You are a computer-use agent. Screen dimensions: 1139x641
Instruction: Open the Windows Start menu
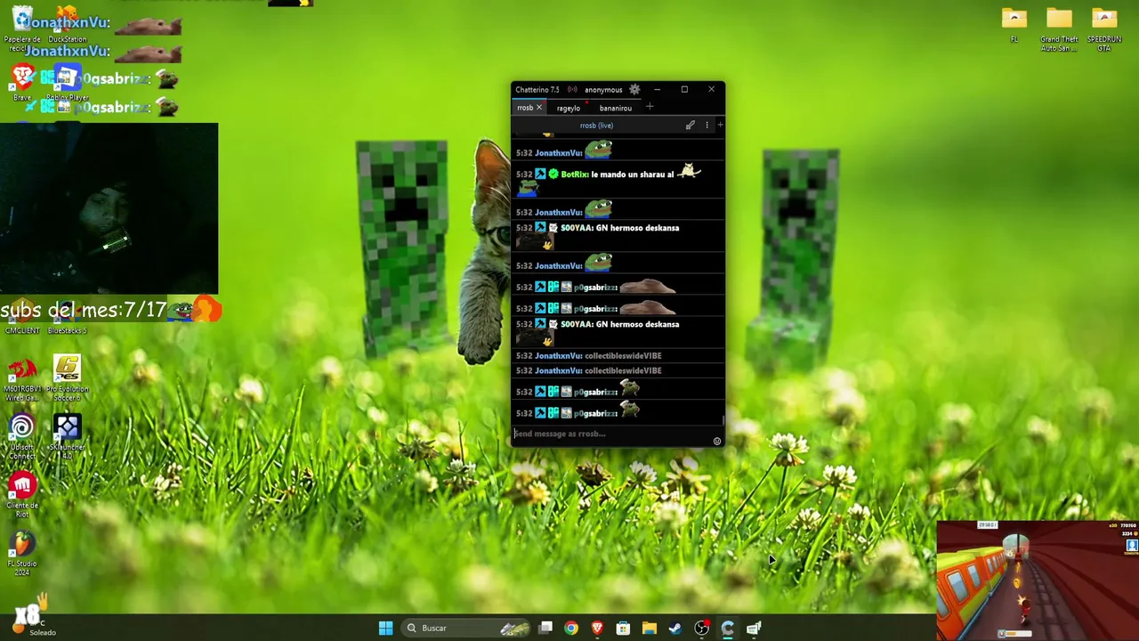pos(385,629)
